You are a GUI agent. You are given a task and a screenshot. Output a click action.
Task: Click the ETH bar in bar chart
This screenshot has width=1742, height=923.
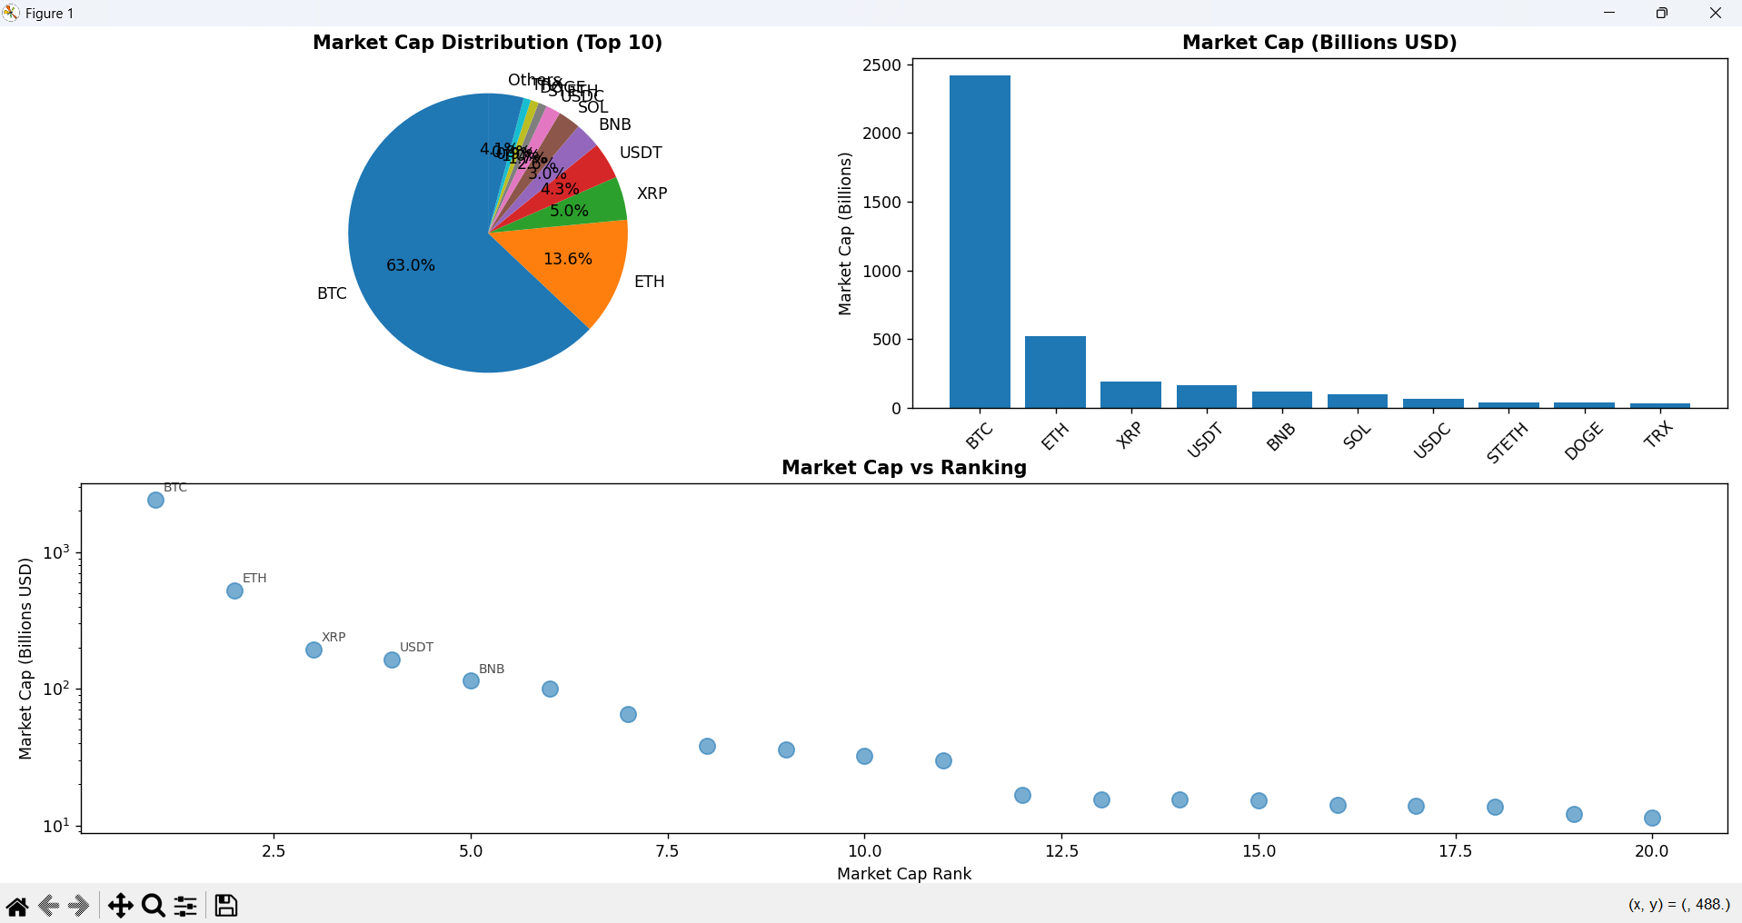click(x=1055, y=372)
